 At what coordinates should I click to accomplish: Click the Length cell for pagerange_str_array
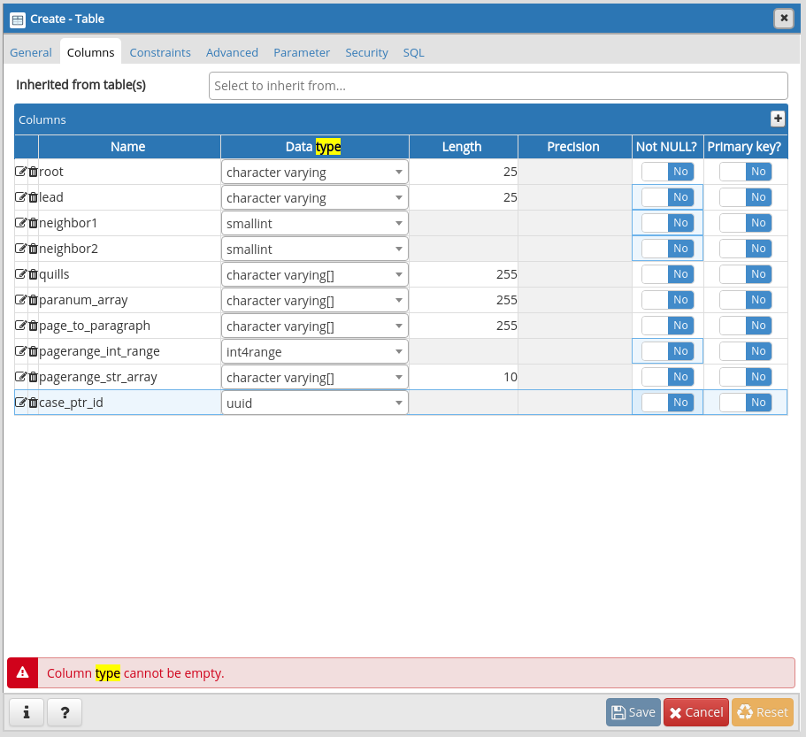click(463, 377)
